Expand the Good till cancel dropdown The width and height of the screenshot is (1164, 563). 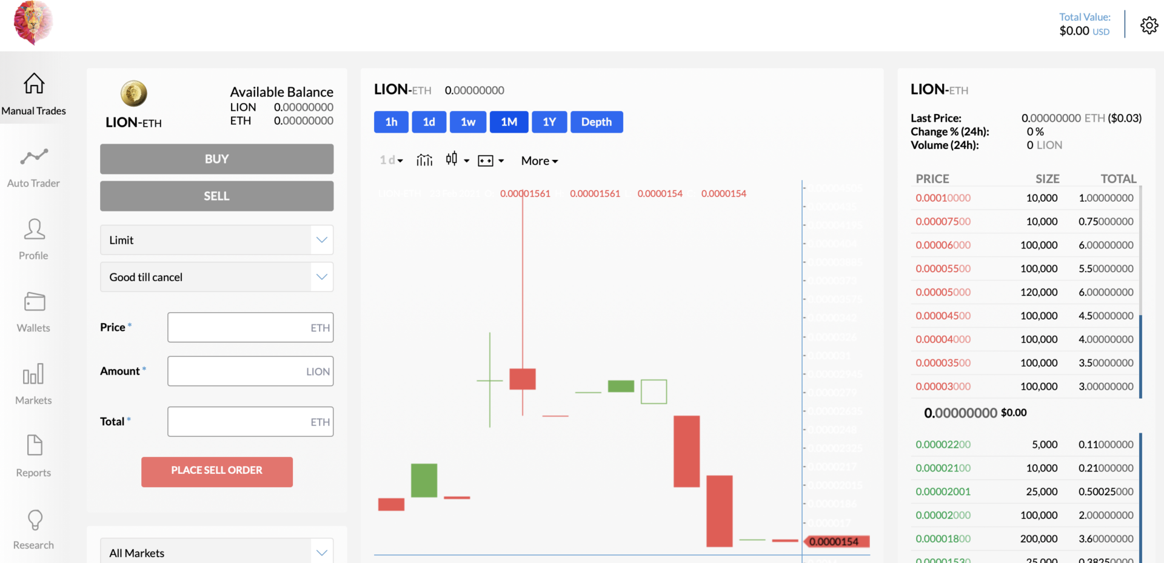point(216,277)
